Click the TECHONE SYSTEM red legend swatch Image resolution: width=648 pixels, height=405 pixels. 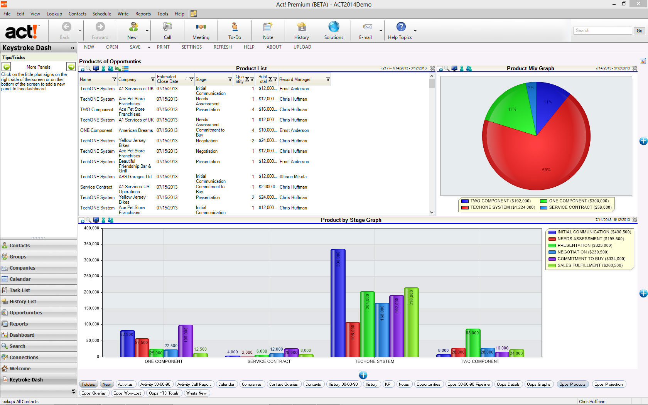465,208
